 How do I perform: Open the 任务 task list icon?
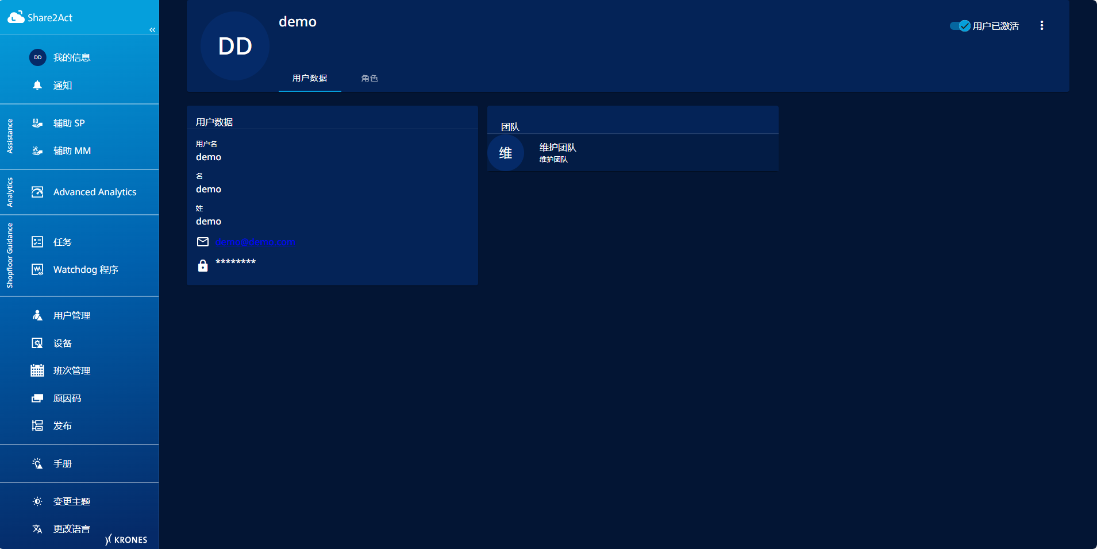(x=37, y=242)
